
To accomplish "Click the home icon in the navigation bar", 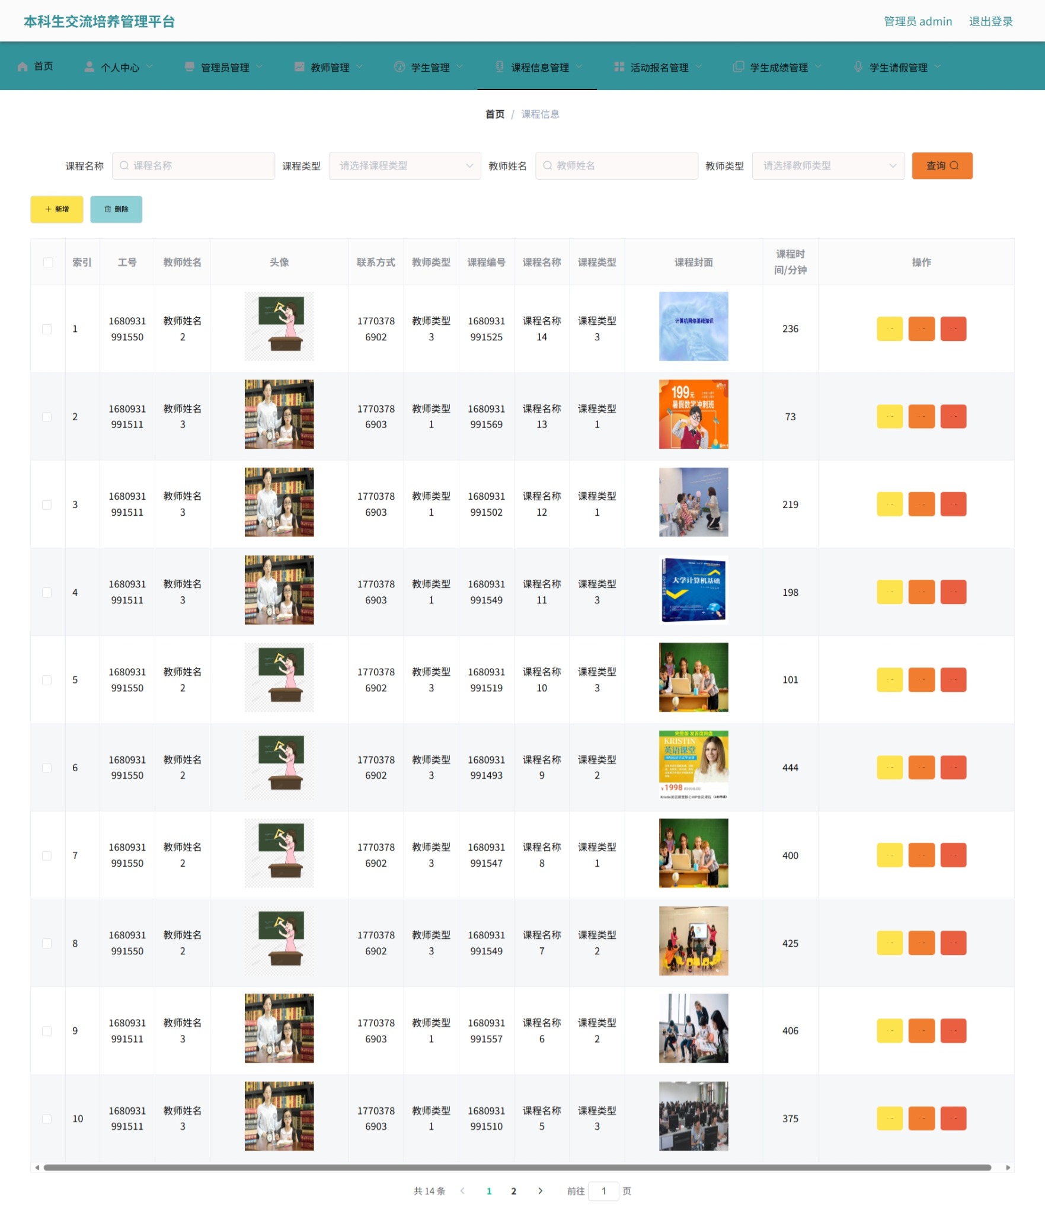I will pyautogui.click(x=23, y=66).
